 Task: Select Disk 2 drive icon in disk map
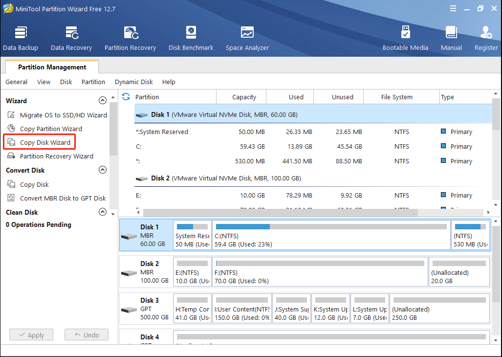tap(129, 273)
